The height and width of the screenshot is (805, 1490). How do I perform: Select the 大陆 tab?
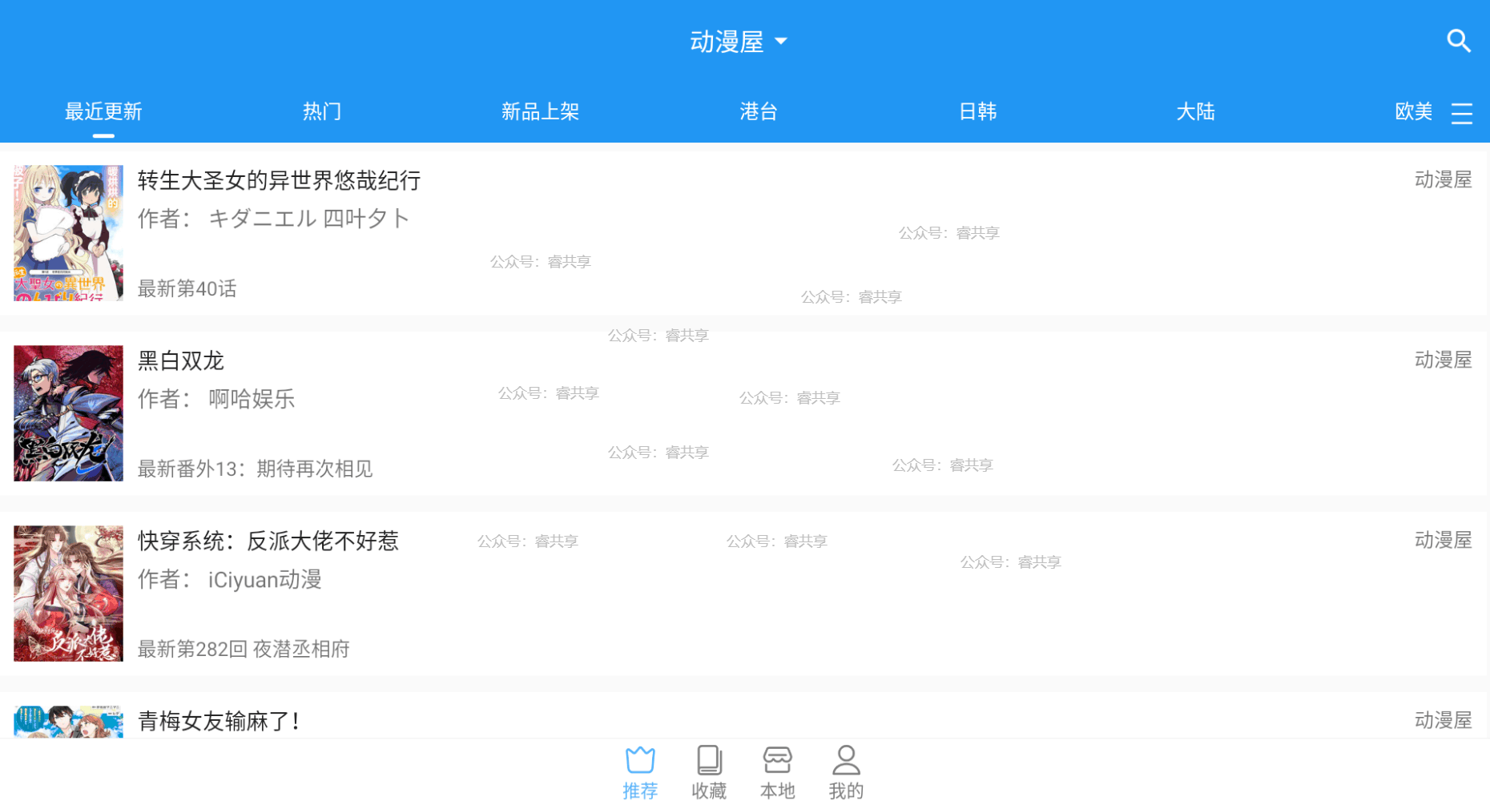pyautogui.click(x=1195, y=111)
